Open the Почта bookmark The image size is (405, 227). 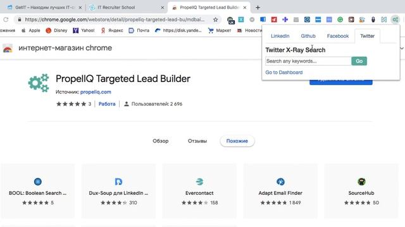[x=139, y=30]
